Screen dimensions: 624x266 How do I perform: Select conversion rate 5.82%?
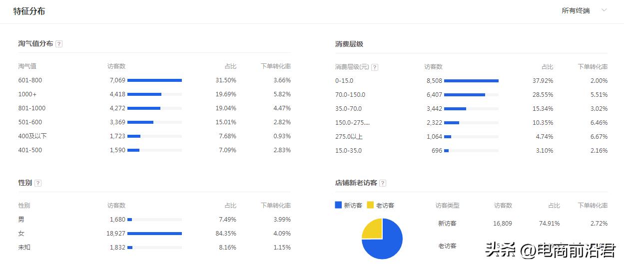point(282,94)
